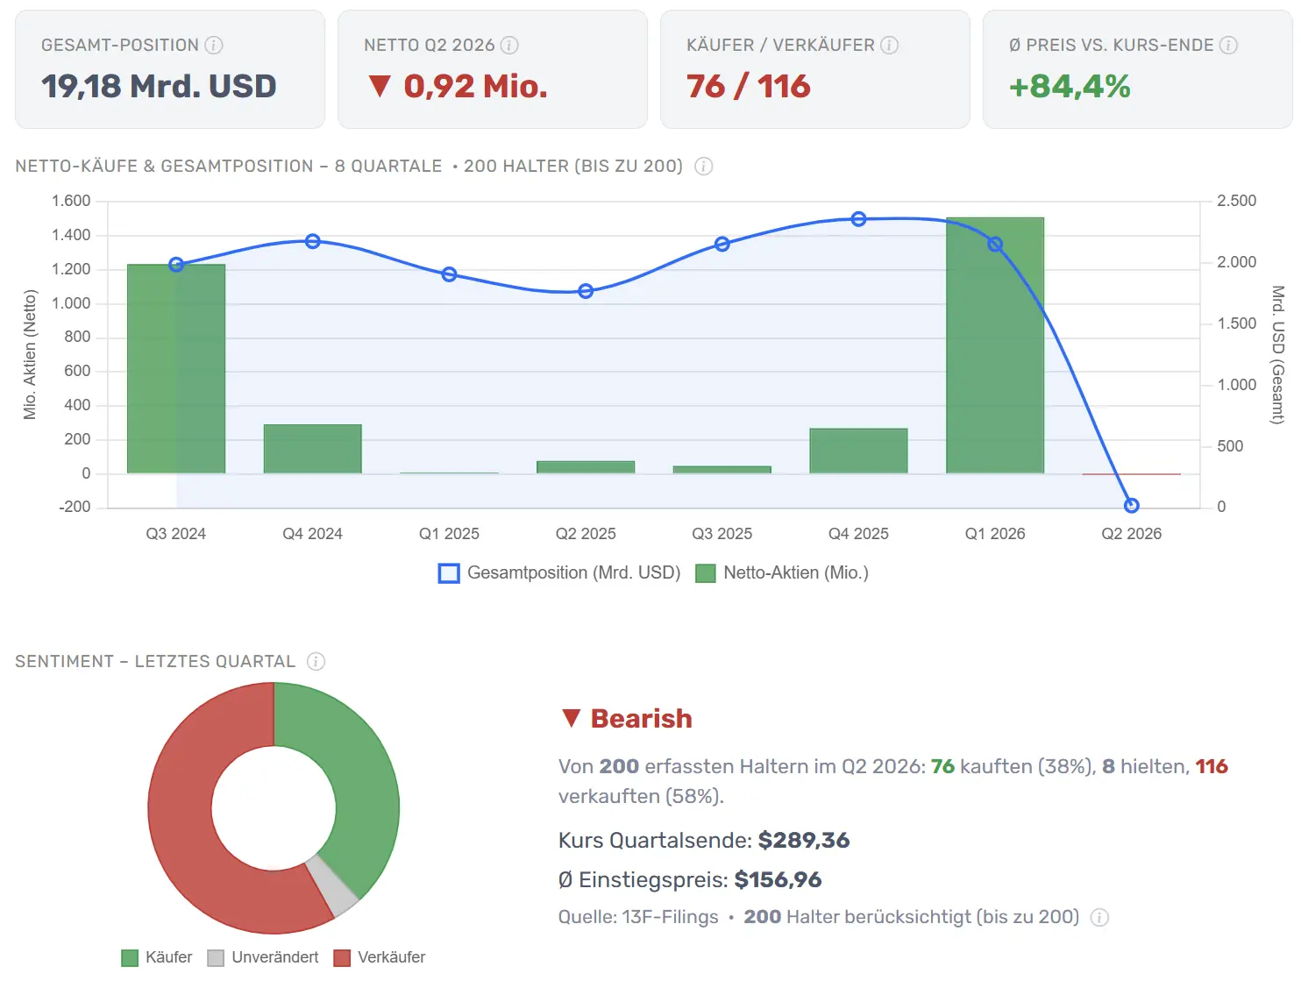Click info icon next to Gesamt-Position
The image size is (1301, 988).
[214, 45]
